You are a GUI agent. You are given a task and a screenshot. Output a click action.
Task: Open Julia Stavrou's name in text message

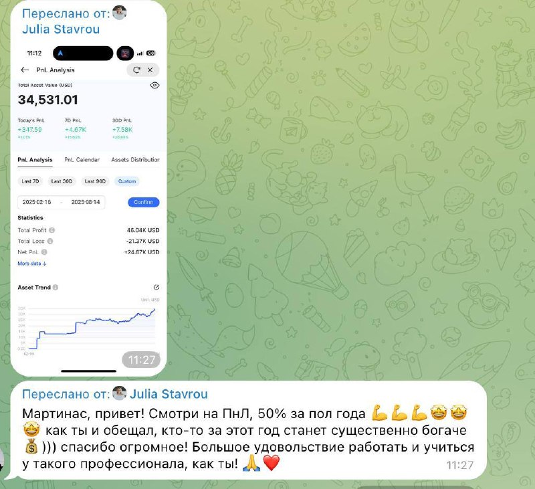click(x=169, y=394)
